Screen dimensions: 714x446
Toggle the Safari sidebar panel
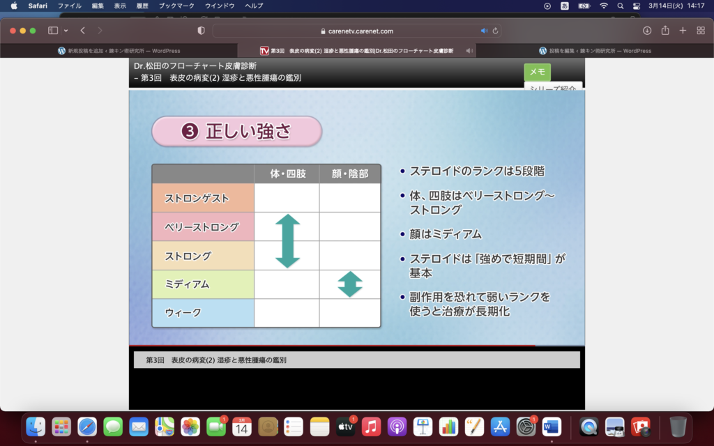click(x=52, y=31)
